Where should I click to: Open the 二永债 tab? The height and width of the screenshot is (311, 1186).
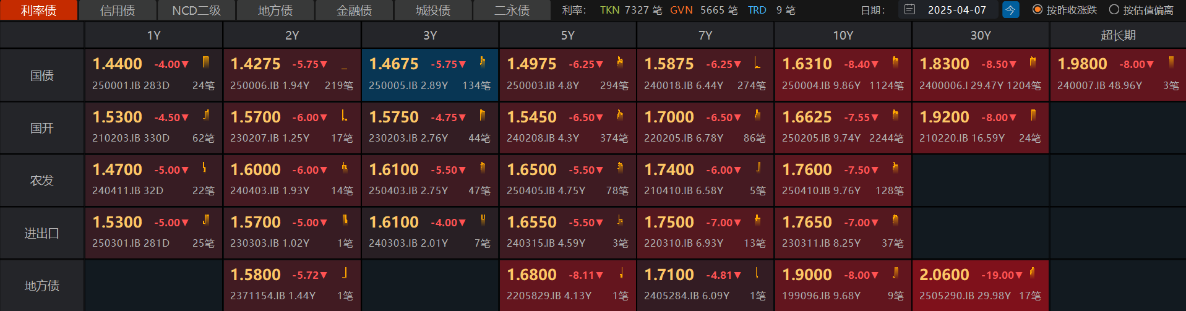click(512, 11)
